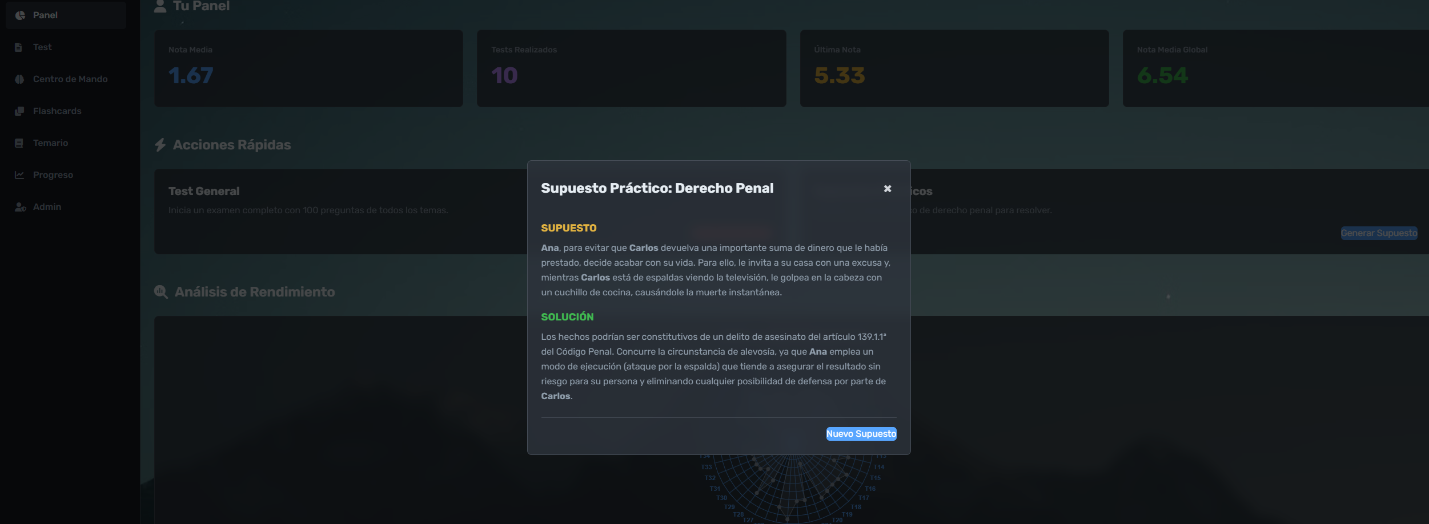Click the Temario book icon
Viewport: 1429px width, 524px height.
click(x=19, y=143)
